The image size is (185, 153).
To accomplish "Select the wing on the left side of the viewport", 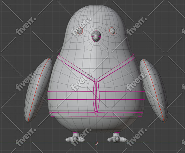I will [38, 90].
